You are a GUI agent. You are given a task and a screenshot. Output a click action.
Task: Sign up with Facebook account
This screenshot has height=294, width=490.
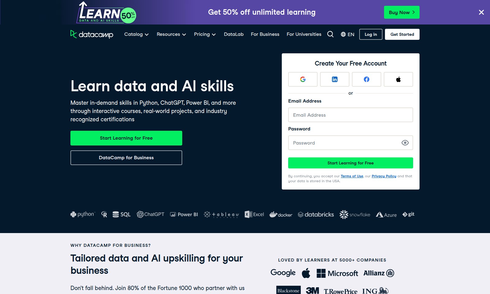[x=366, y=79]
